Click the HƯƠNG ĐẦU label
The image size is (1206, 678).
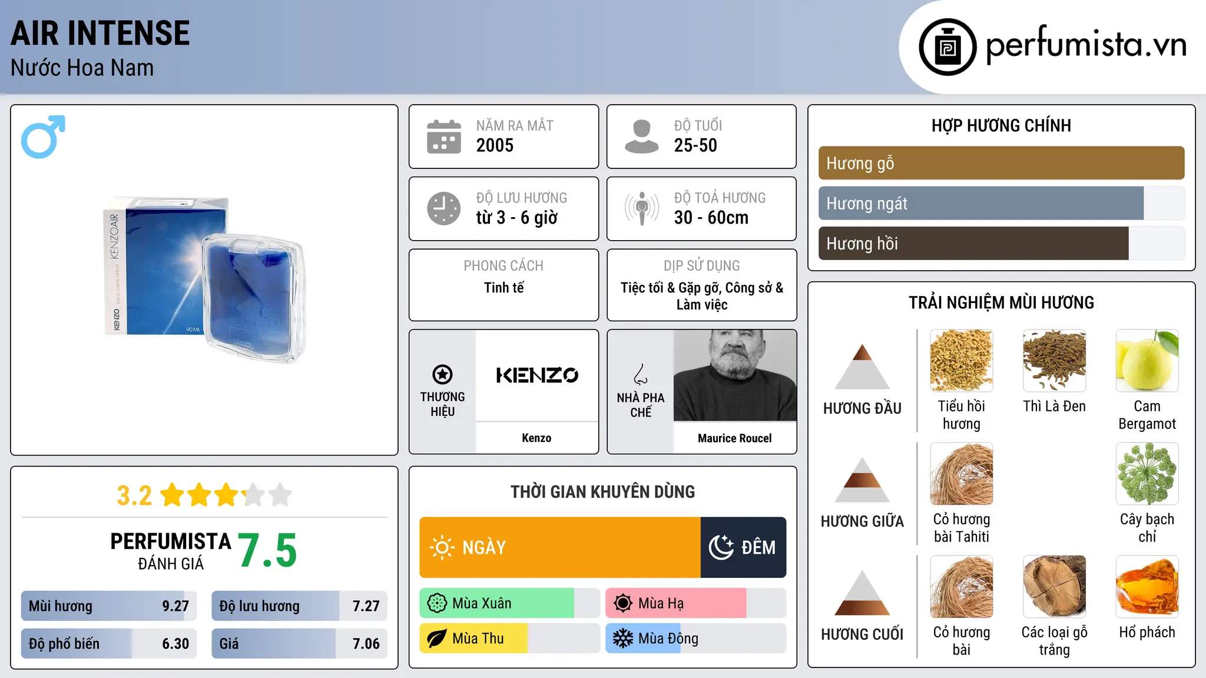(x=862, y=408)
